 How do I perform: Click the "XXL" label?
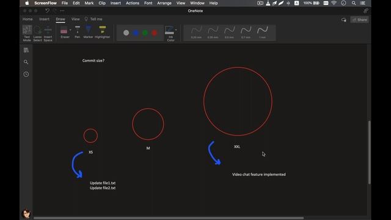point(237,147)
